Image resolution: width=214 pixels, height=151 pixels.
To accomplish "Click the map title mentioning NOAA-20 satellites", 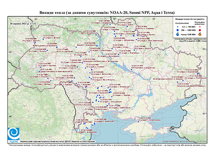I will click(x=107, y=13).
